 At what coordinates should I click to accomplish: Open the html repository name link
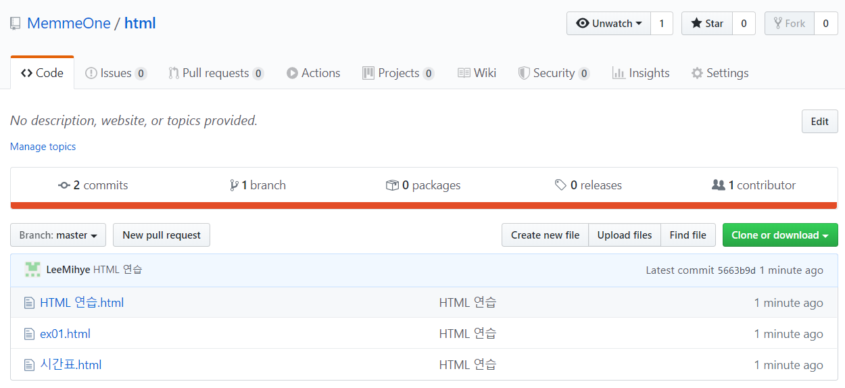click(140, 23)
